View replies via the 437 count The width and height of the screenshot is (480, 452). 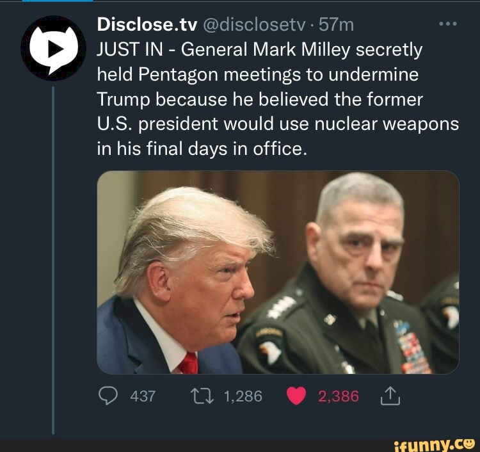coord(143,396)
